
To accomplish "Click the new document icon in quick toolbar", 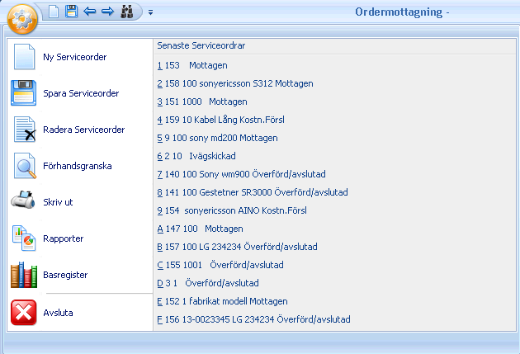I will click(x=54, y=12).
